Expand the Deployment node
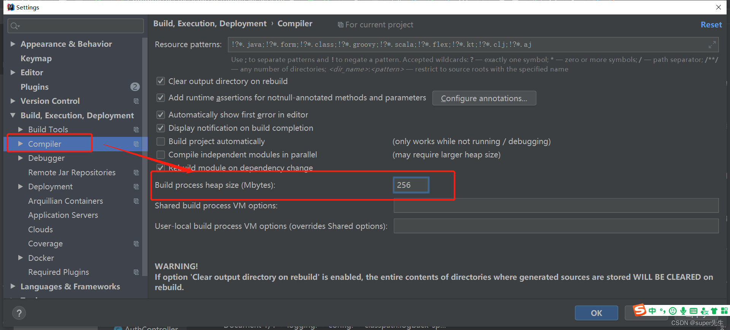730x330 pixels. tap(21, 187)
